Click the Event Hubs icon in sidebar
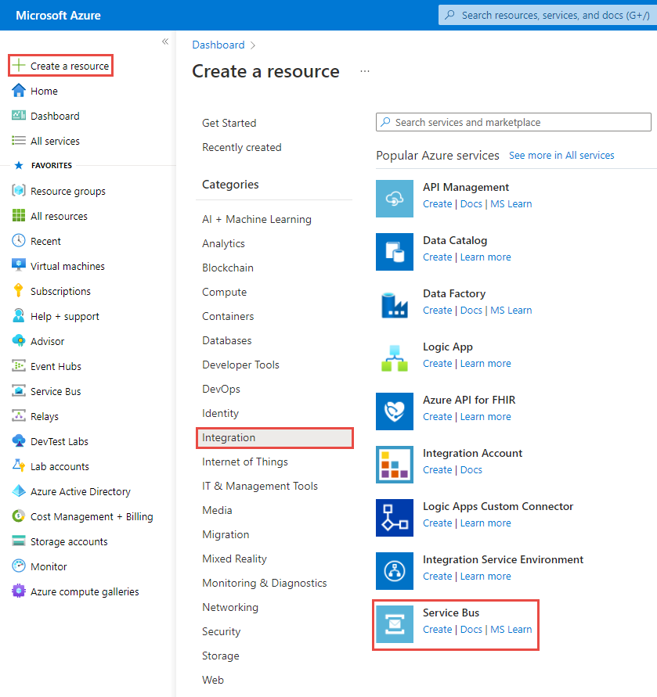This screenshot has height=697, width=657. pyautogui.click(x=19, y=366)
